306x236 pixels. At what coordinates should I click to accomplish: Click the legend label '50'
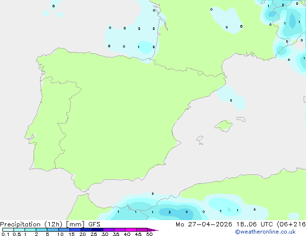click(149, 234)
